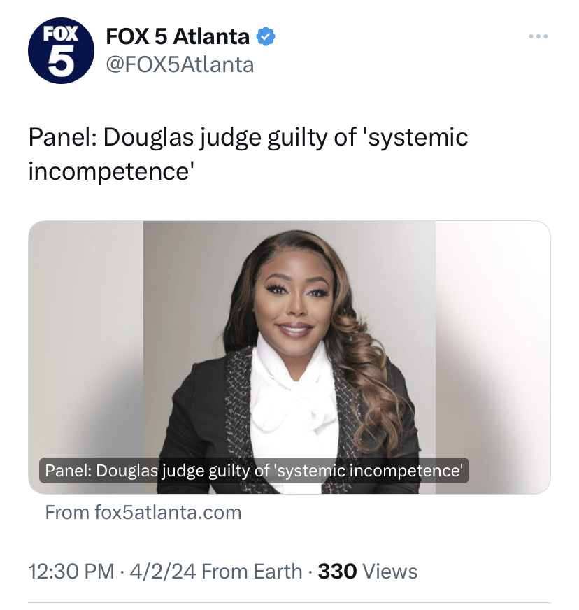Click the FOX wordmark inside the round logo
579x610 pixels.
pos(60,34)
